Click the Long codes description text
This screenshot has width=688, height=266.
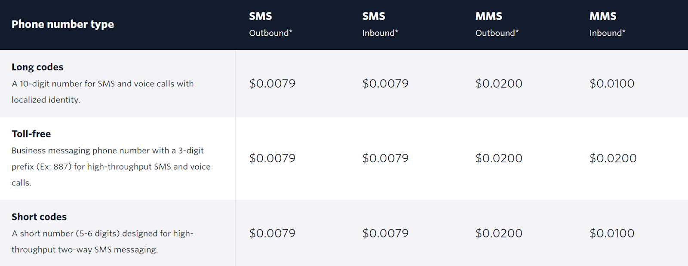click(102, 92)
